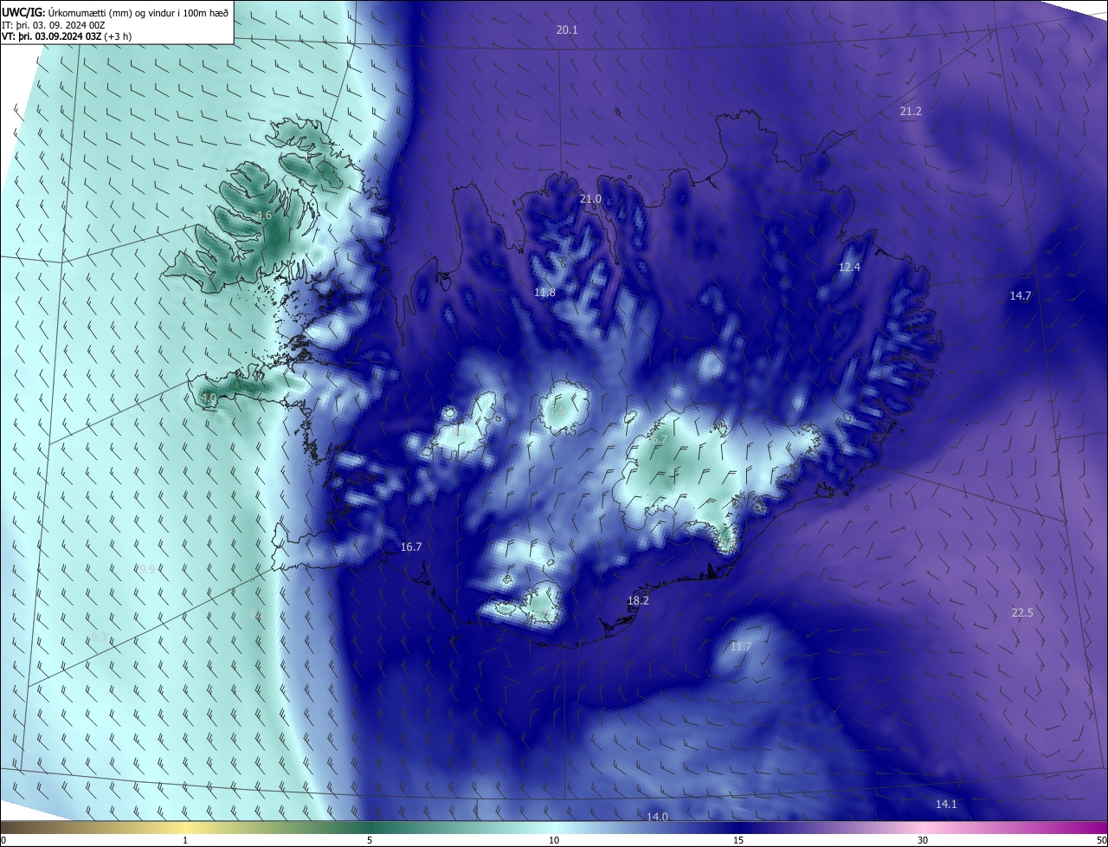
Task: Click the tick label 30 on the color scale
Action: pos(923,840)
